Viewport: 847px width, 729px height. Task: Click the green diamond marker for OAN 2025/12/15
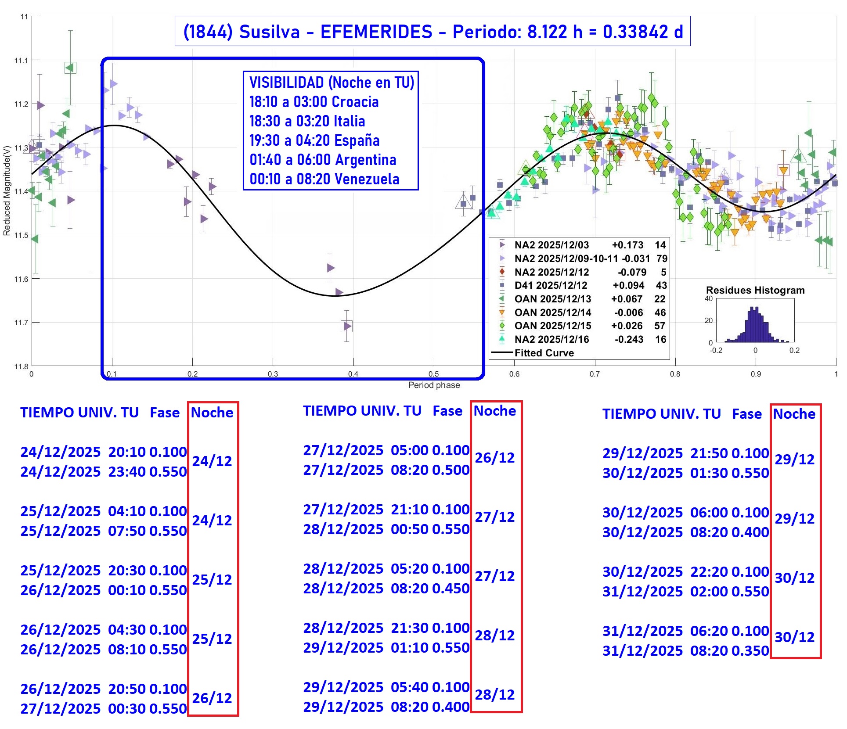tap(502, 326)
